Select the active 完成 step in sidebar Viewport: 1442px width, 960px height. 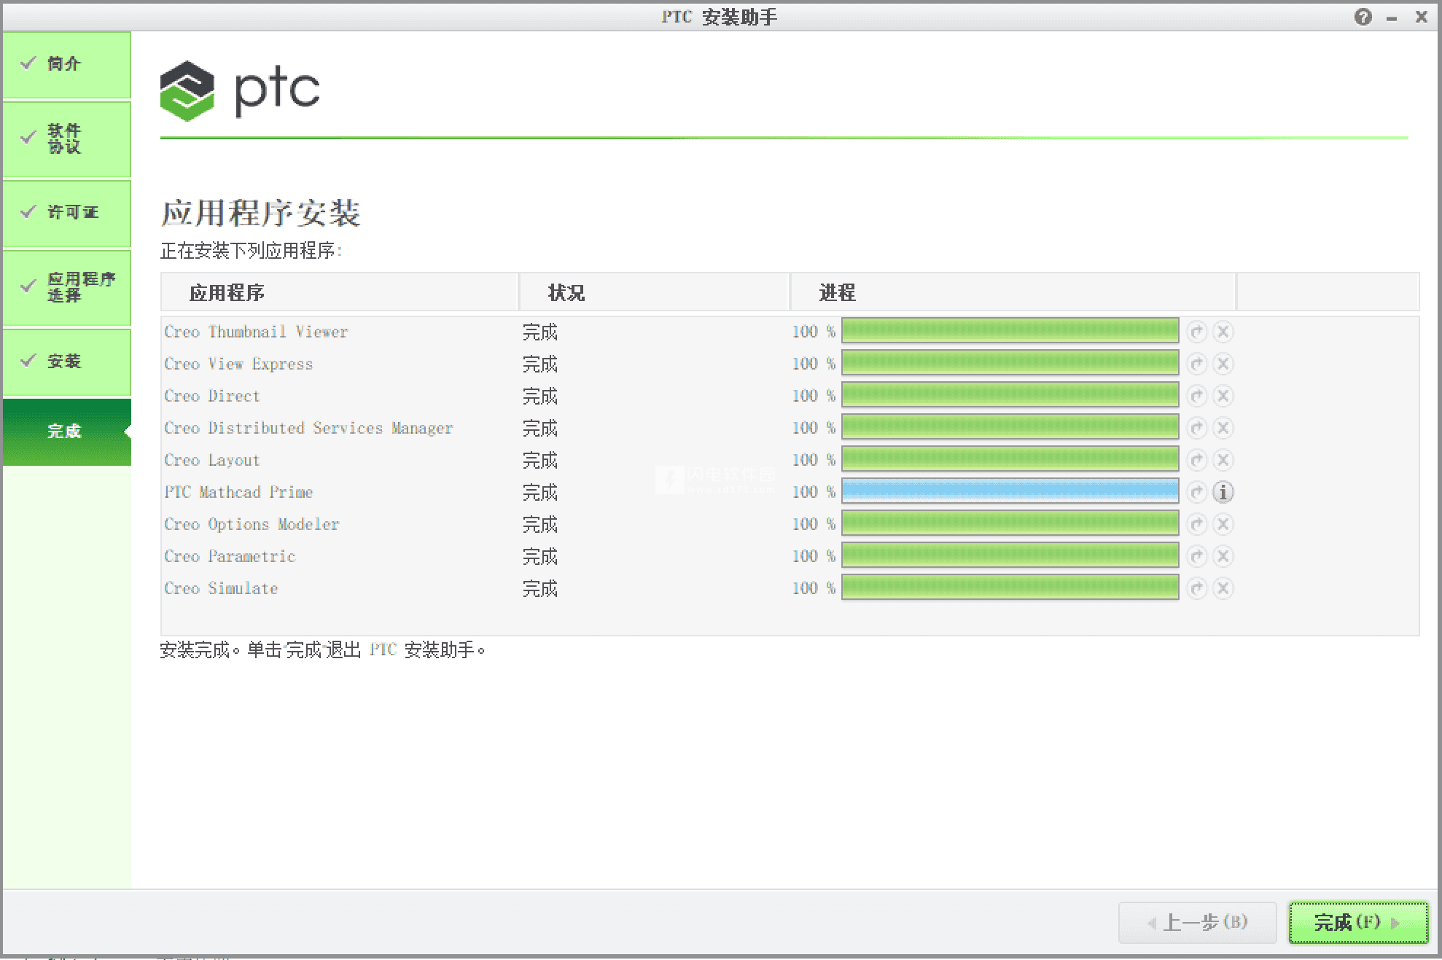[x=66, y=432]
